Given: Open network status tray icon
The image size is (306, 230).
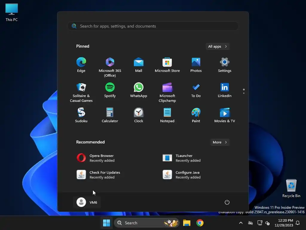Looking at the screenshot, I should pyautogui.click(x=260, y=223).
